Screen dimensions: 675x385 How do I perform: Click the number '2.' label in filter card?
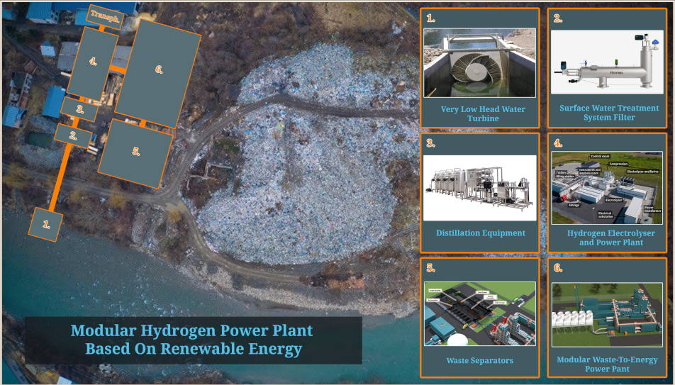[558, 18]
